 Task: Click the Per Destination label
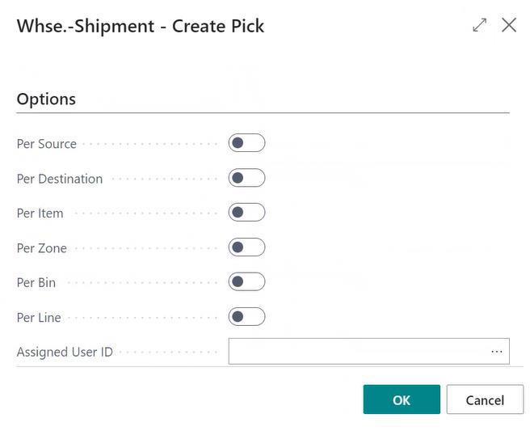[60, 179]
